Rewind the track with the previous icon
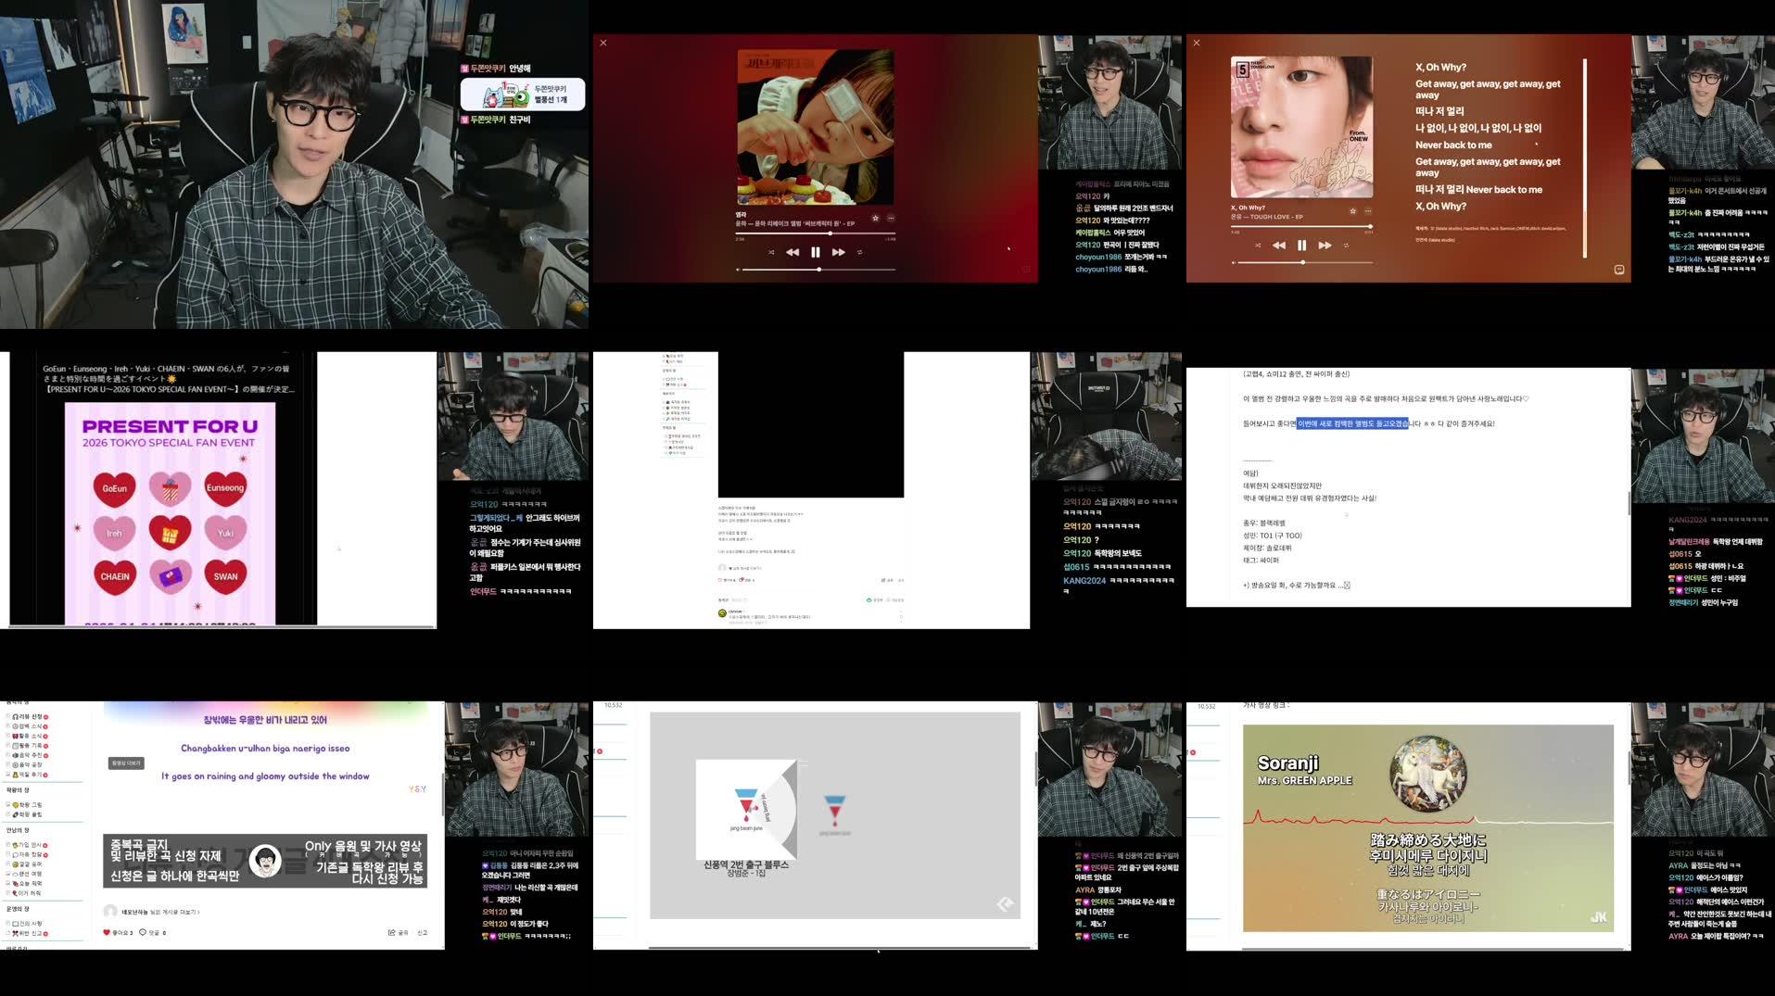1775x996 pixels. pyautogui.click(x=792, y=252)
